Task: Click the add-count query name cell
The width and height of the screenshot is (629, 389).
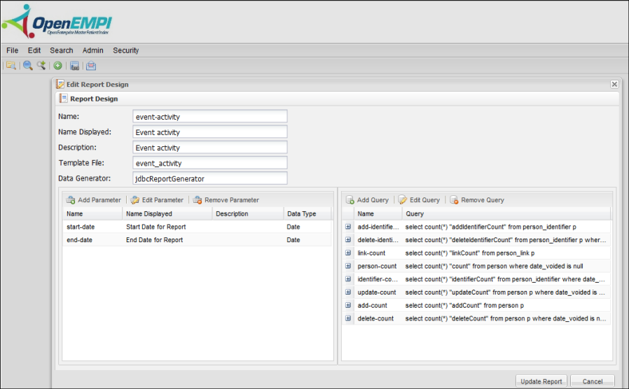Action: 372,305
